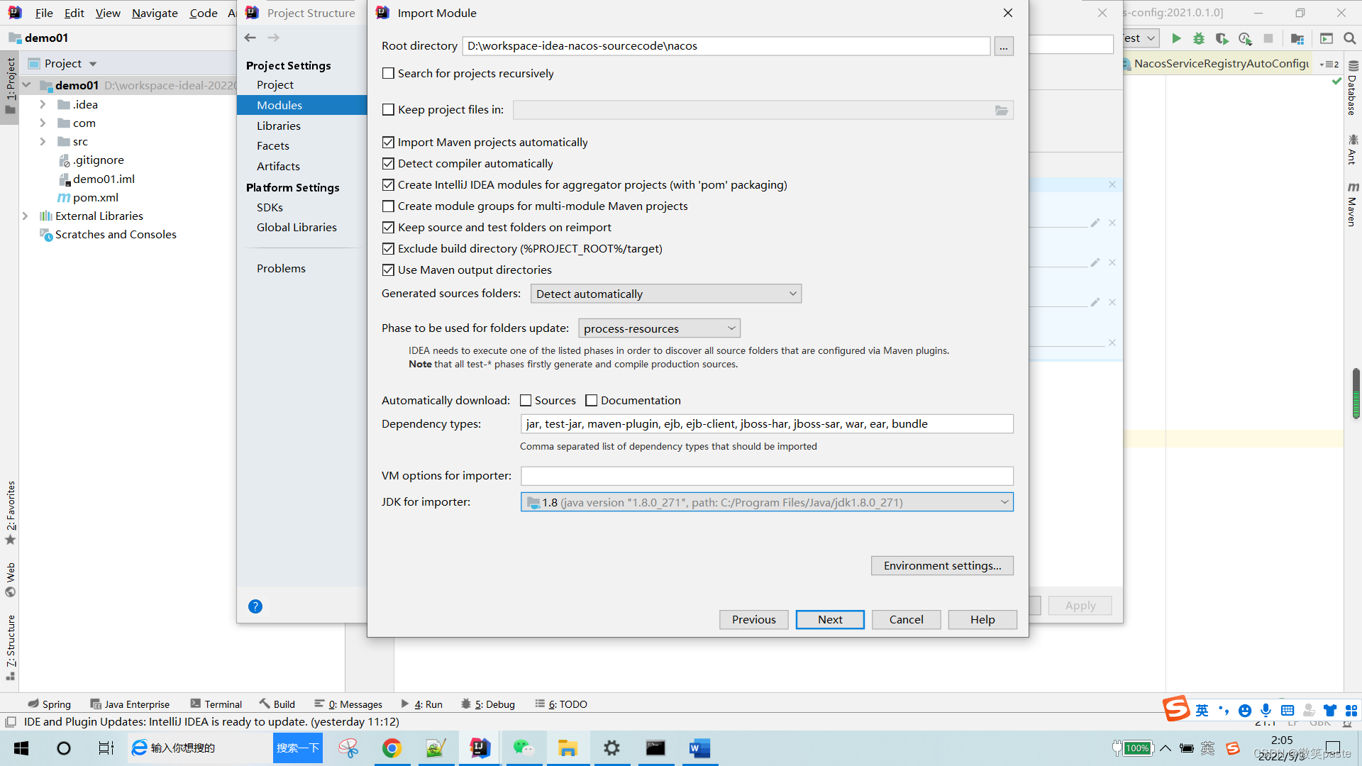
Task: Click the 'Next' button to proceed
Action: 829,619
